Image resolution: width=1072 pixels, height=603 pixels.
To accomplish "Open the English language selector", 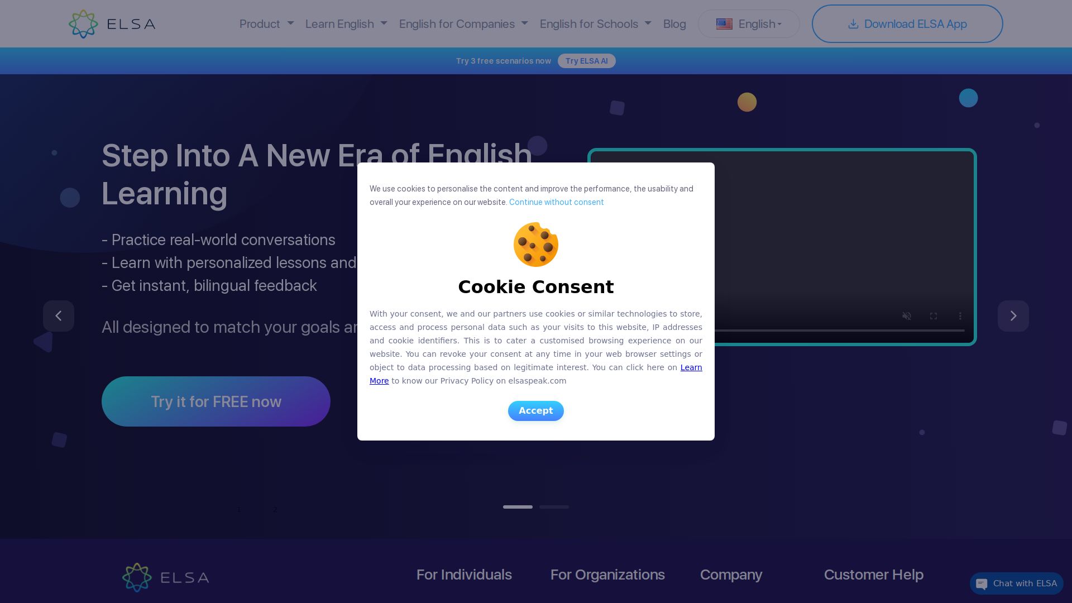I will [x=749, y=24].
